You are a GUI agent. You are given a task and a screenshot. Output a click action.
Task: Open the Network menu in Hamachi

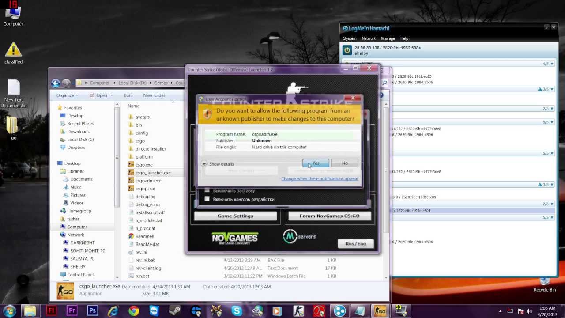point(369,38)
